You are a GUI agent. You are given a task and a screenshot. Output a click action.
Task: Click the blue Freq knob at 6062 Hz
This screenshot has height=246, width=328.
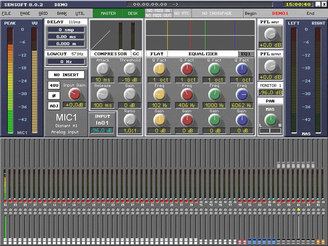pyautogui.click(x=242, y=95)
